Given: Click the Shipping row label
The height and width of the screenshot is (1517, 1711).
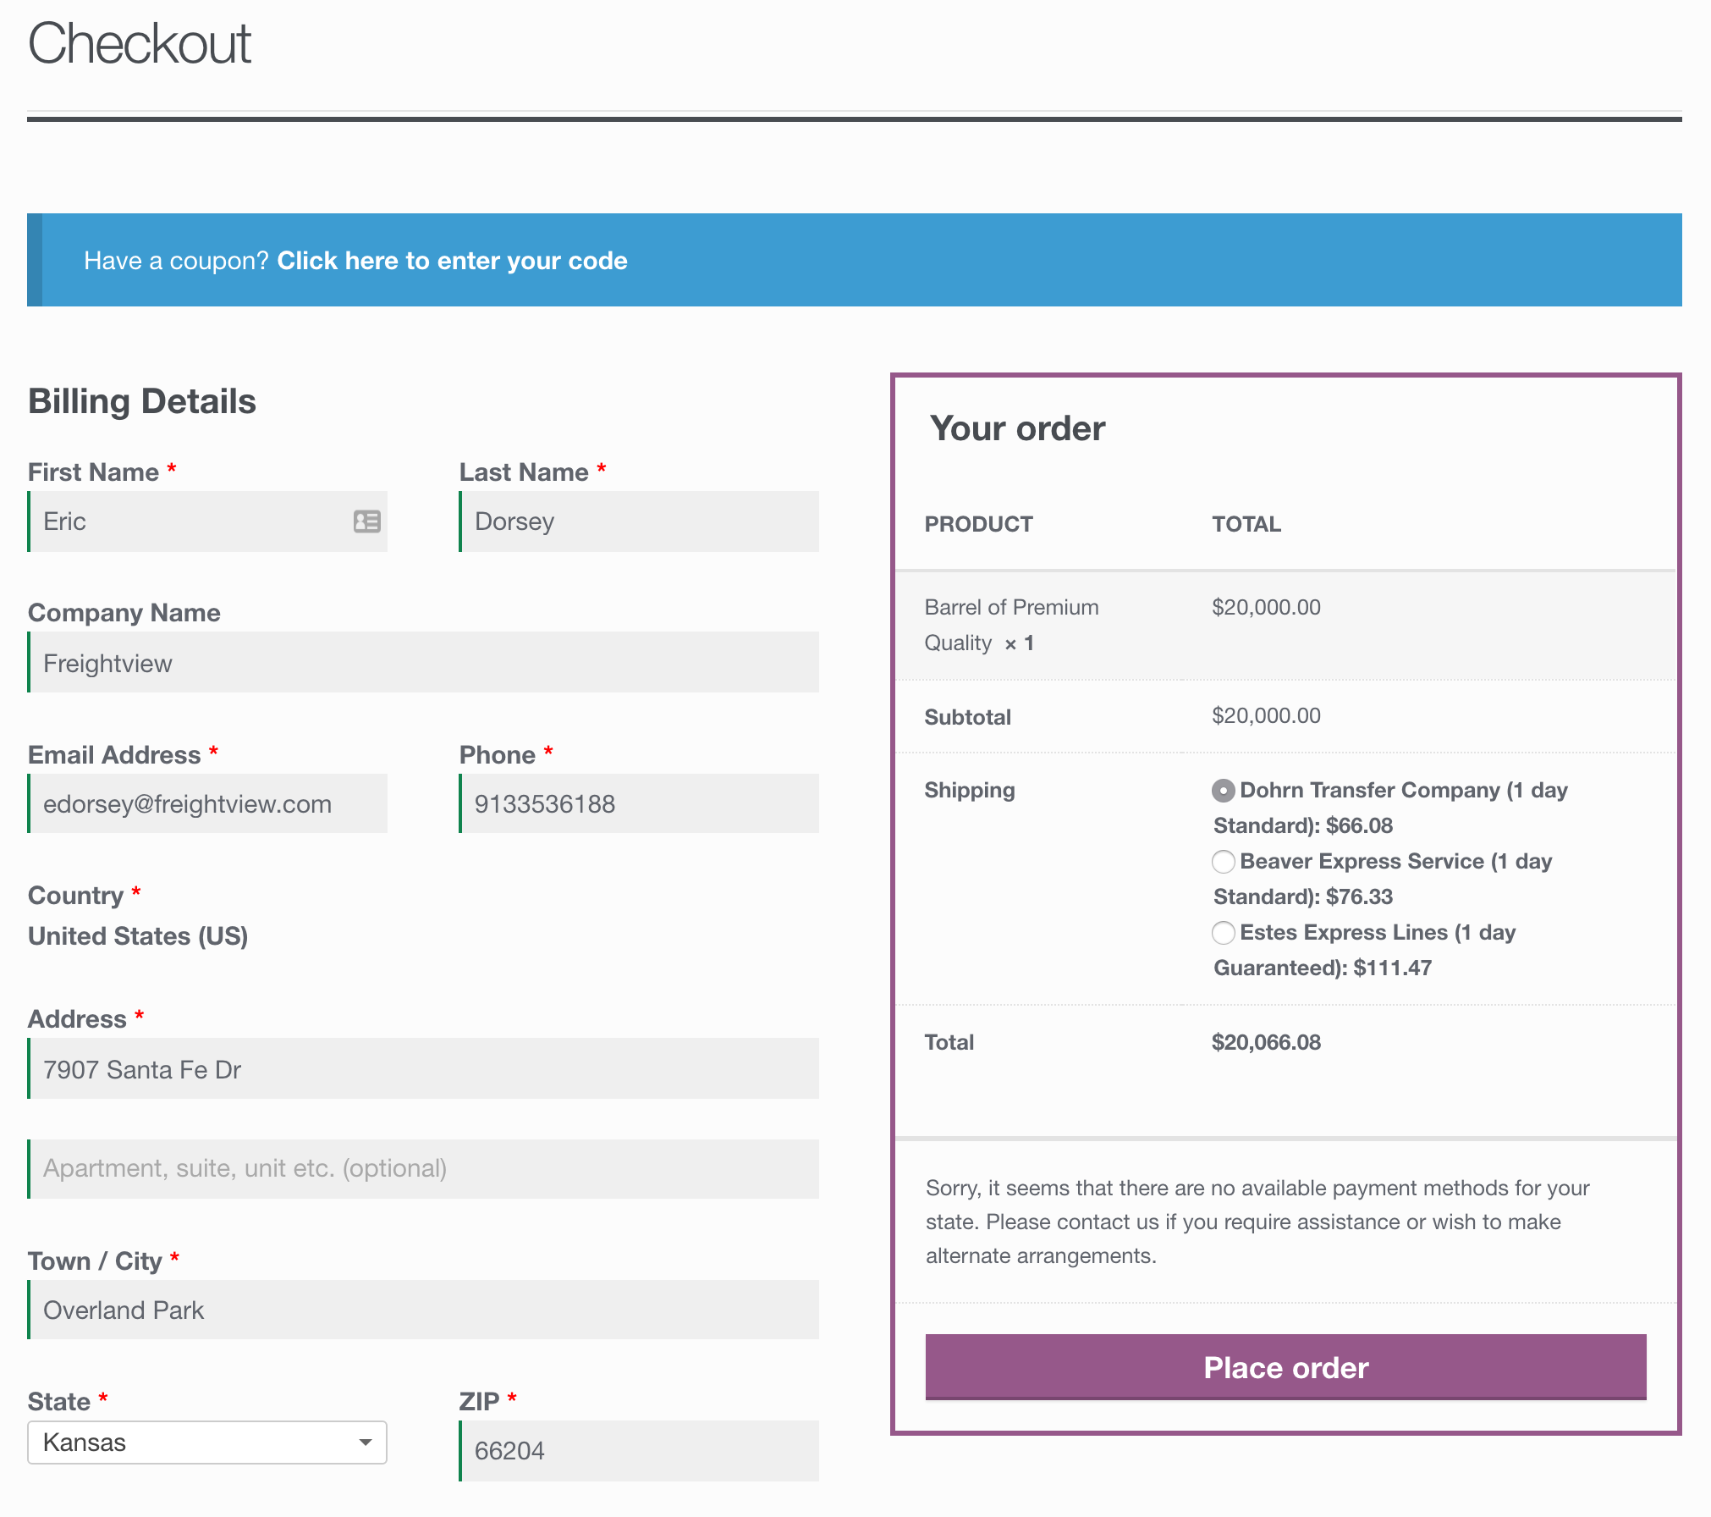Looking at the screenshot, I should coord(969,791).
